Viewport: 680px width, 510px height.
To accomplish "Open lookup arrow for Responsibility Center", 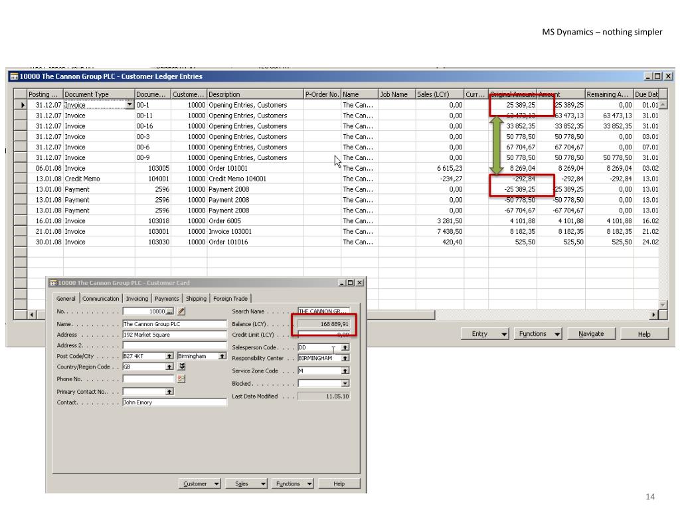I will pos(345,358).
